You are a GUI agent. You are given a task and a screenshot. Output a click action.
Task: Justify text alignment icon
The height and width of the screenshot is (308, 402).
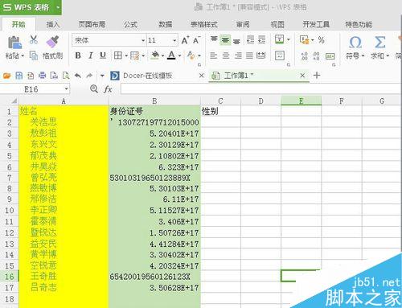click(249, 55)
